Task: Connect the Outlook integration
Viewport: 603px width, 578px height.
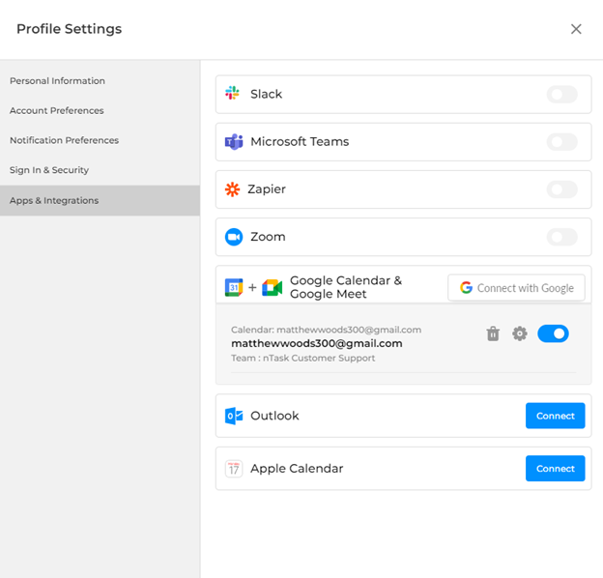Action: point(556,416)
